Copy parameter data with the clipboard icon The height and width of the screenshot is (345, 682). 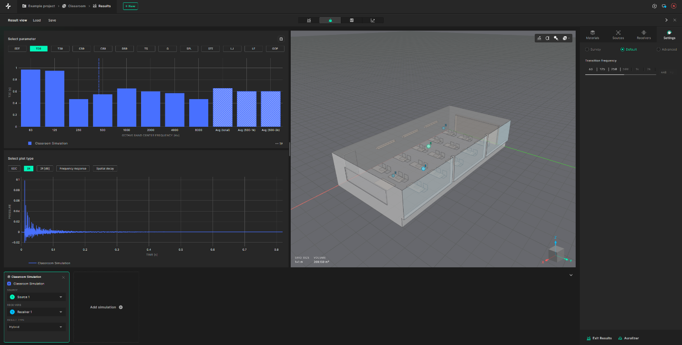[281, 39]
